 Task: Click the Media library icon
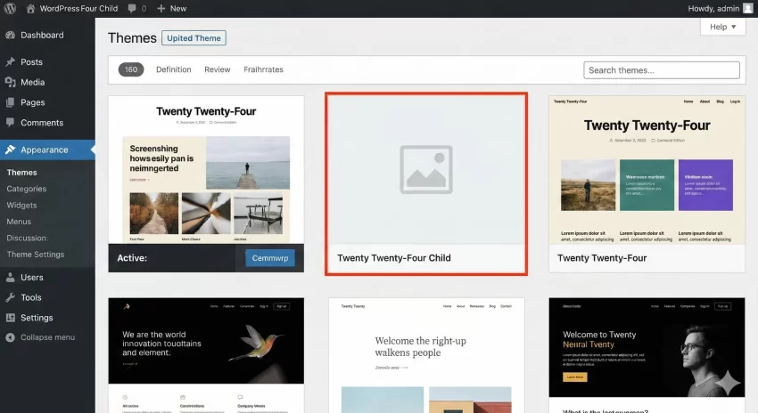click(10, 82)
